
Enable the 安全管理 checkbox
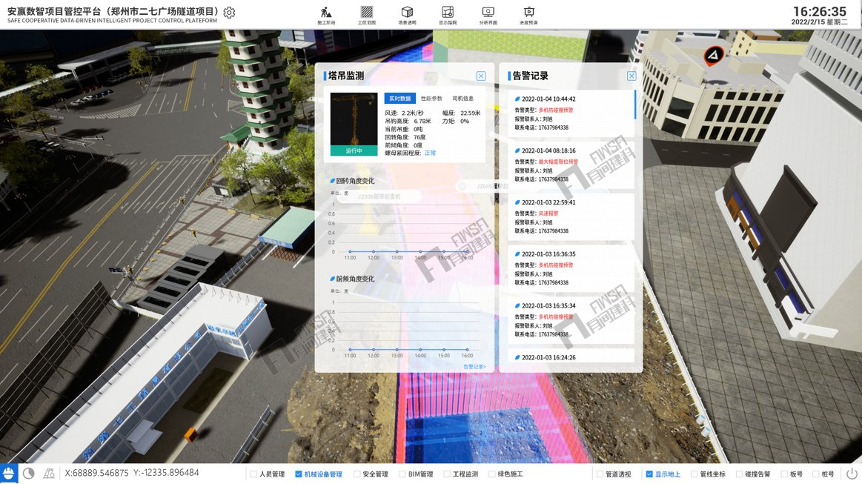pos(357,474)
